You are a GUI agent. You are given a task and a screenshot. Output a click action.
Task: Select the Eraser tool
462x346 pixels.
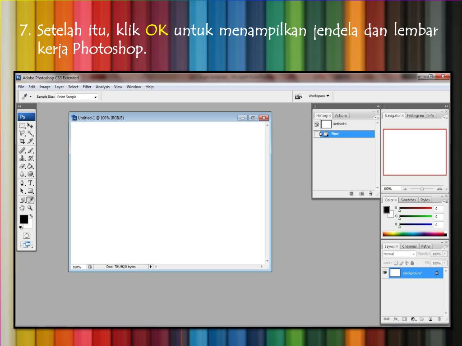click(x=22, y=166)
